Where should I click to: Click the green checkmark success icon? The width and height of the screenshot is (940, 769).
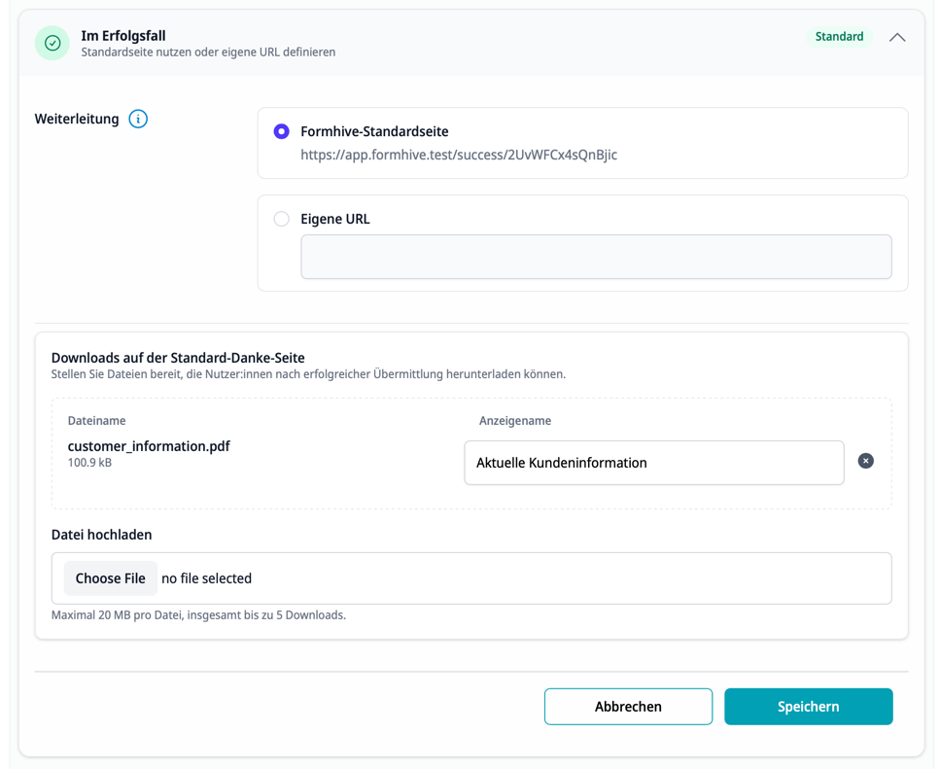coord(52,43)
